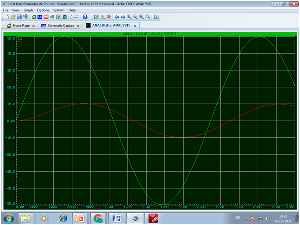Open the clock showing 19:23
300x225 pixels.
click(x=283, y=218)
